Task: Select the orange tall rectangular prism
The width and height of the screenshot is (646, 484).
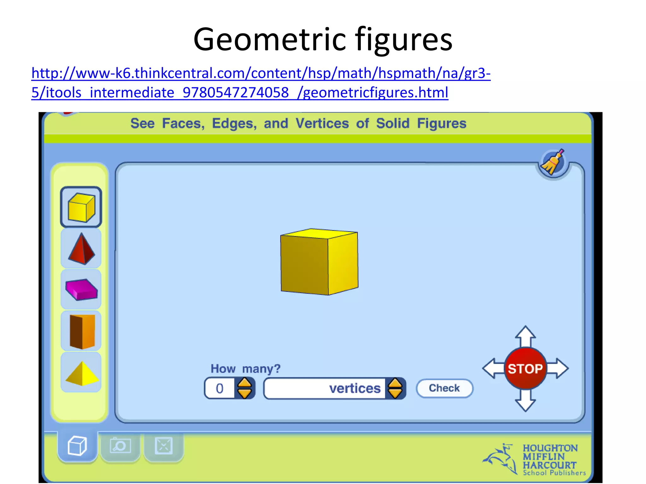Action: coord(81,331)
